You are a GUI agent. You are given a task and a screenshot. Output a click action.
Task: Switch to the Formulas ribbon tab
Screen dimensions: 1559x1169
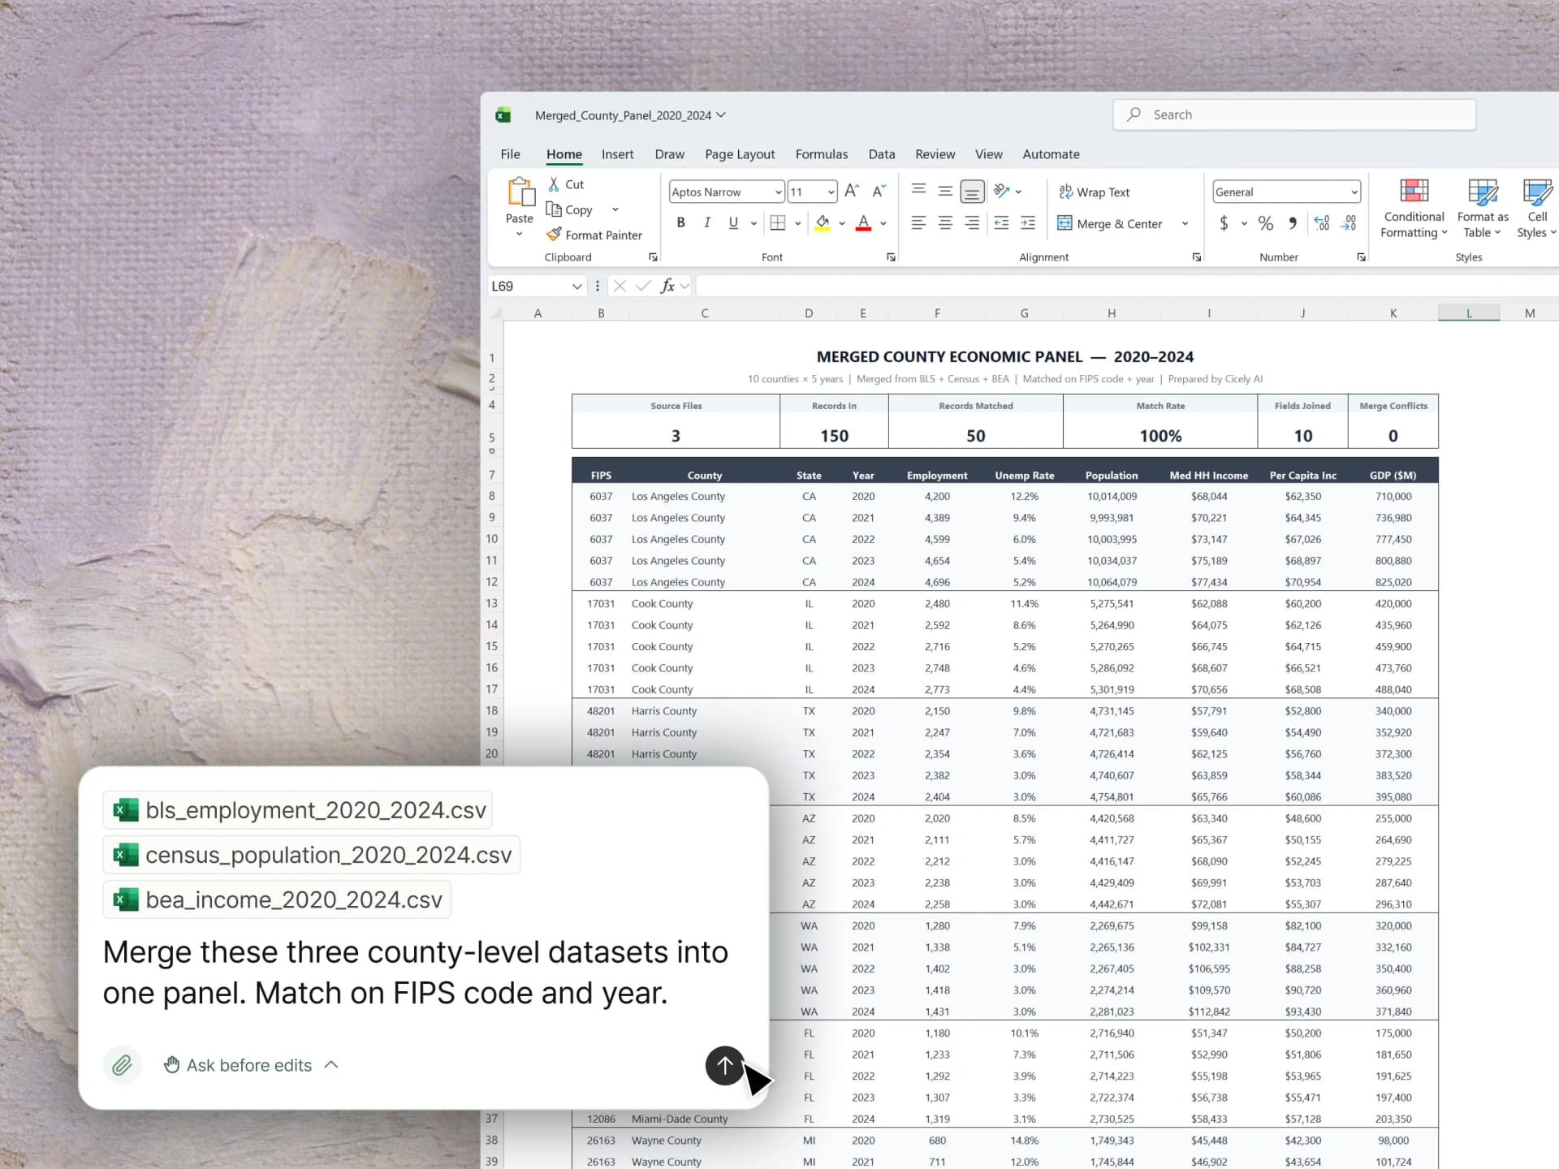(x=822, y=154)
